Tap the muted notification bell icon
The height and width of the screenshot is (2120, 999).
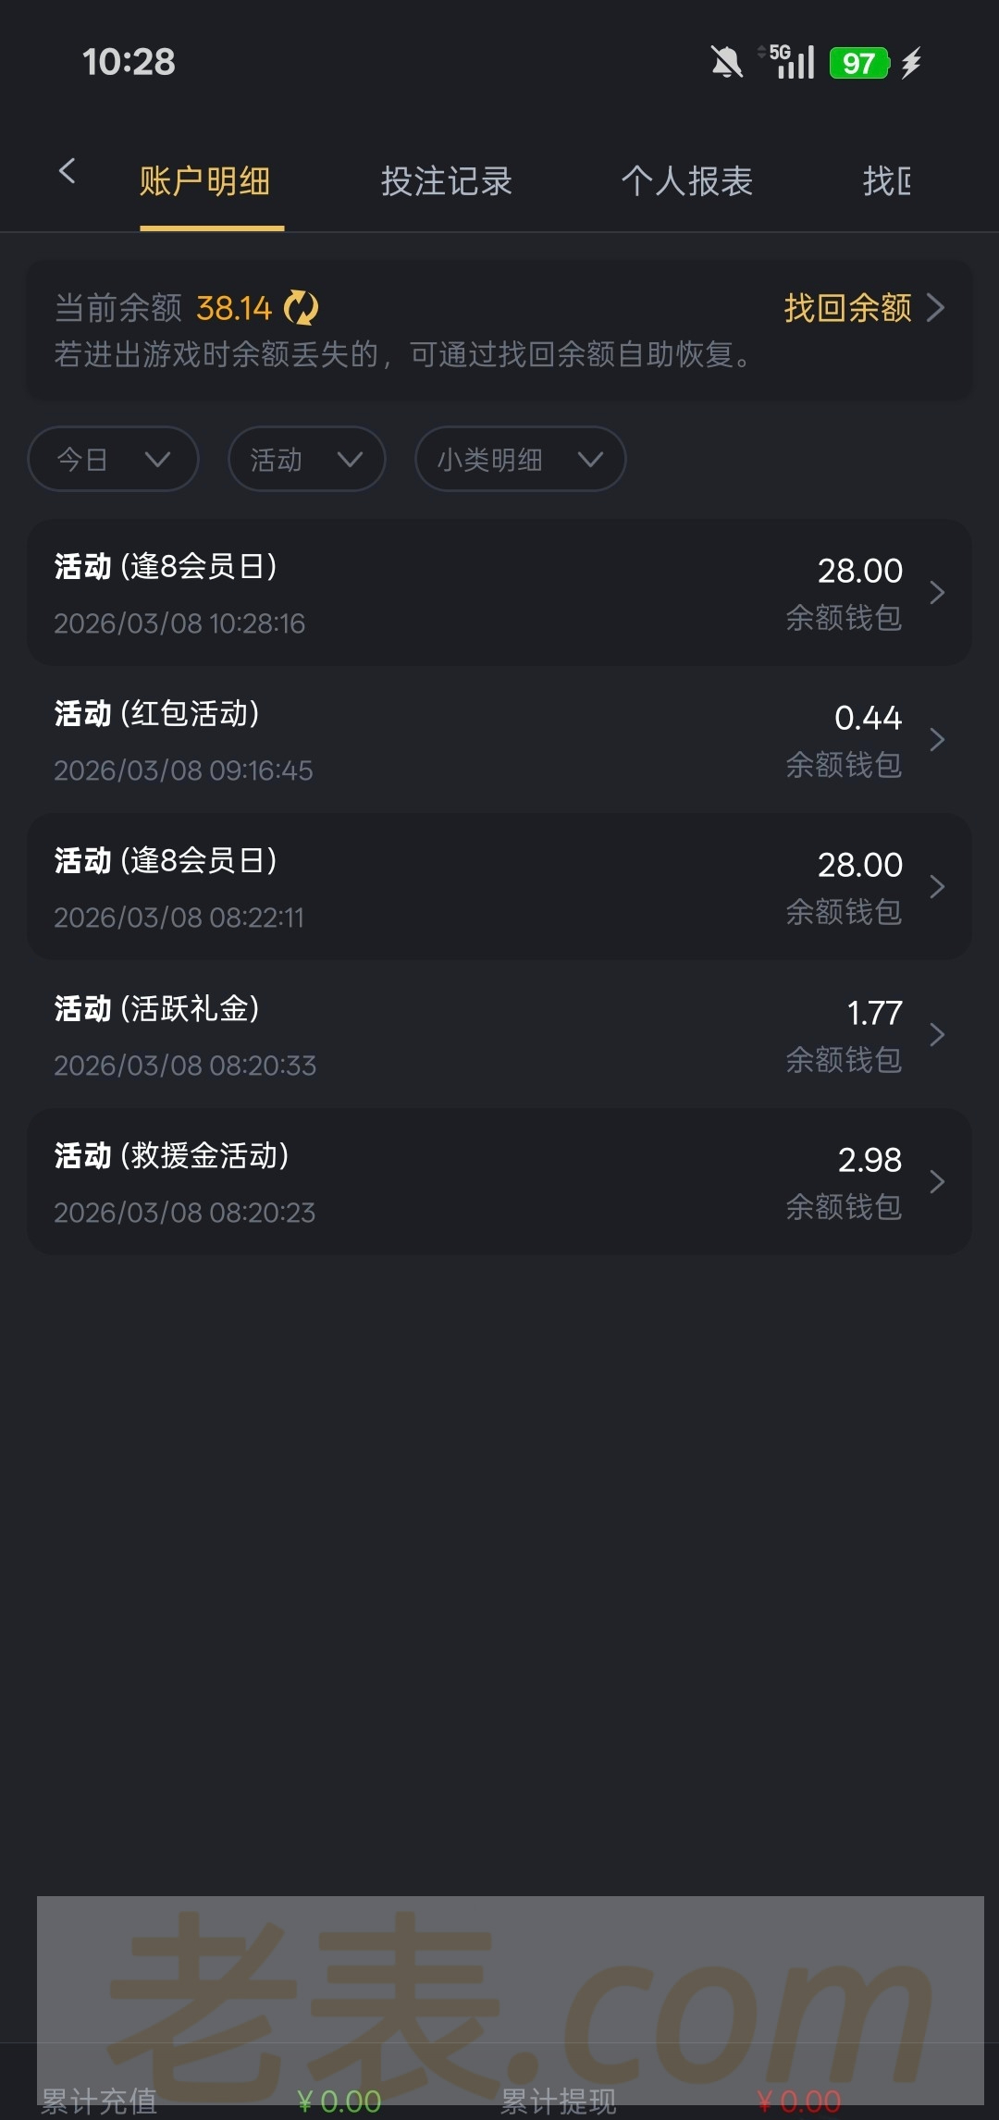(726, 63)
